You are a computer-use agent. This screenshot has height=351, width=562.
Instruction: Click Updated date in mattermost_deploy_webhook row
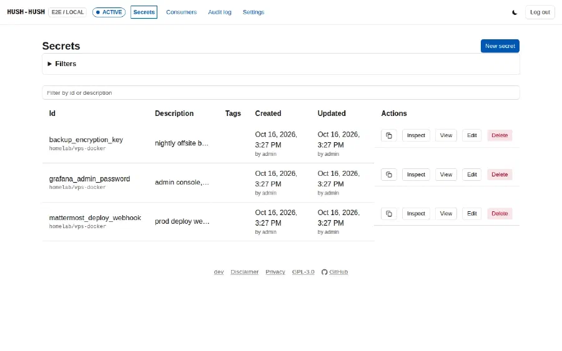coord(338,218)
